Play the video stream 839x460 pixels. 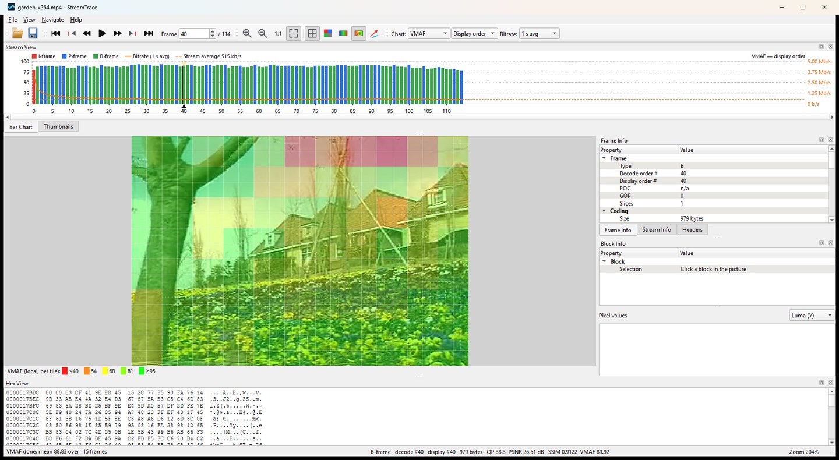[x=102, y=34]
